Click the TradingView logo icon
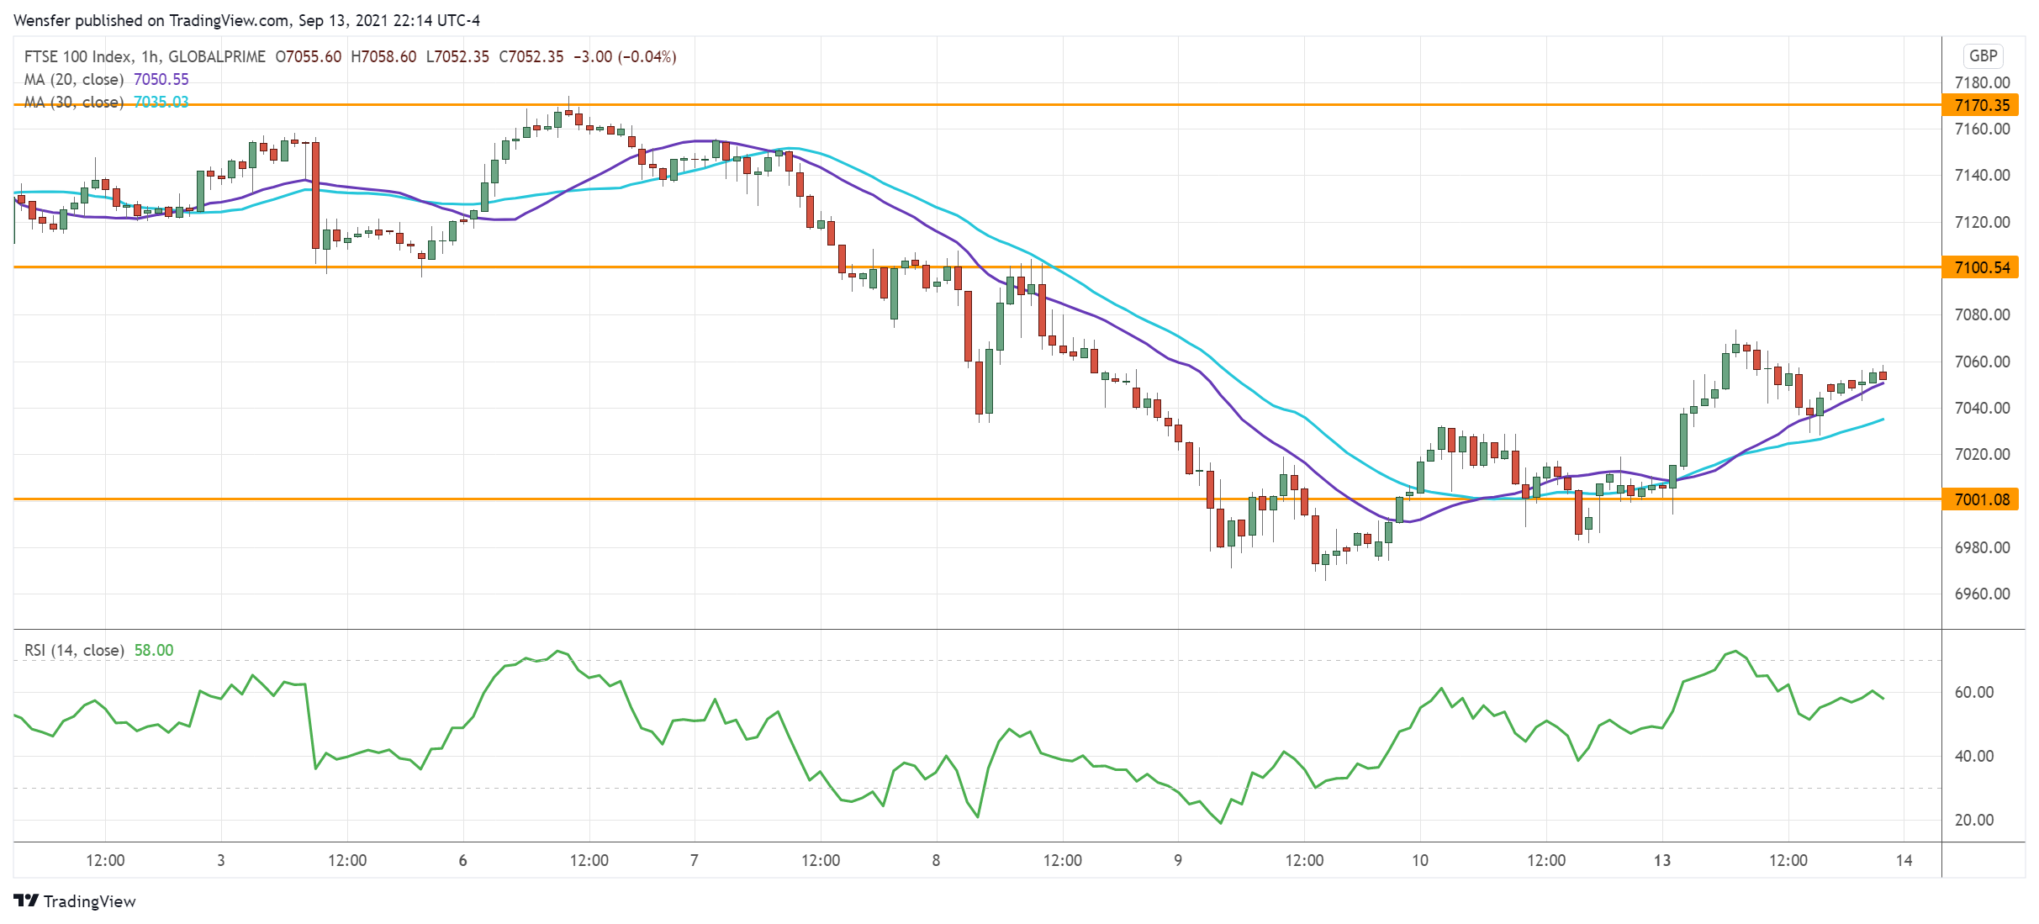 pos(27,900)
